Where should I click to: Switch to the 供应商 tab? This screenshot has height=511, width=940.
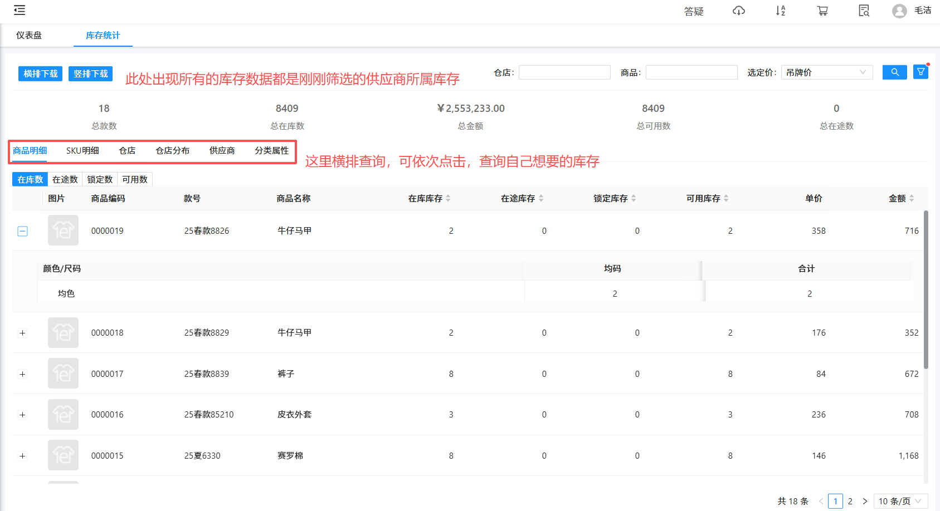(x=222, y=150)
